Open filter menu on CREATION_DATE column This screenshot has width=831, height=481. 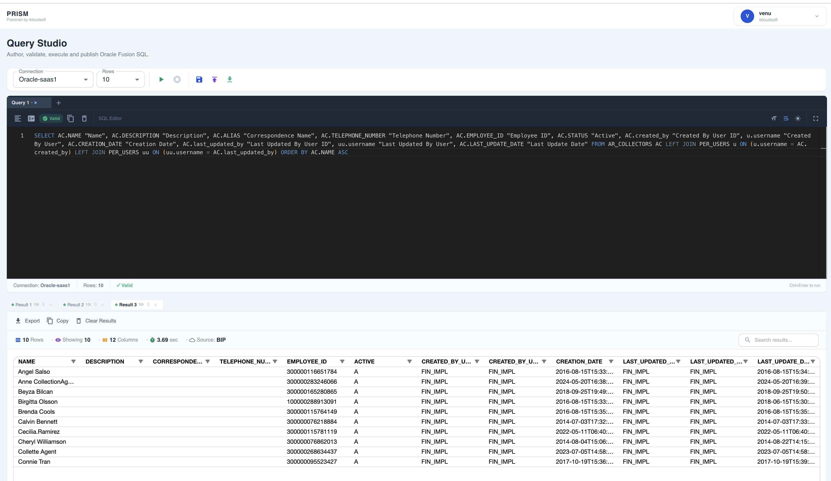coord(611,361)
